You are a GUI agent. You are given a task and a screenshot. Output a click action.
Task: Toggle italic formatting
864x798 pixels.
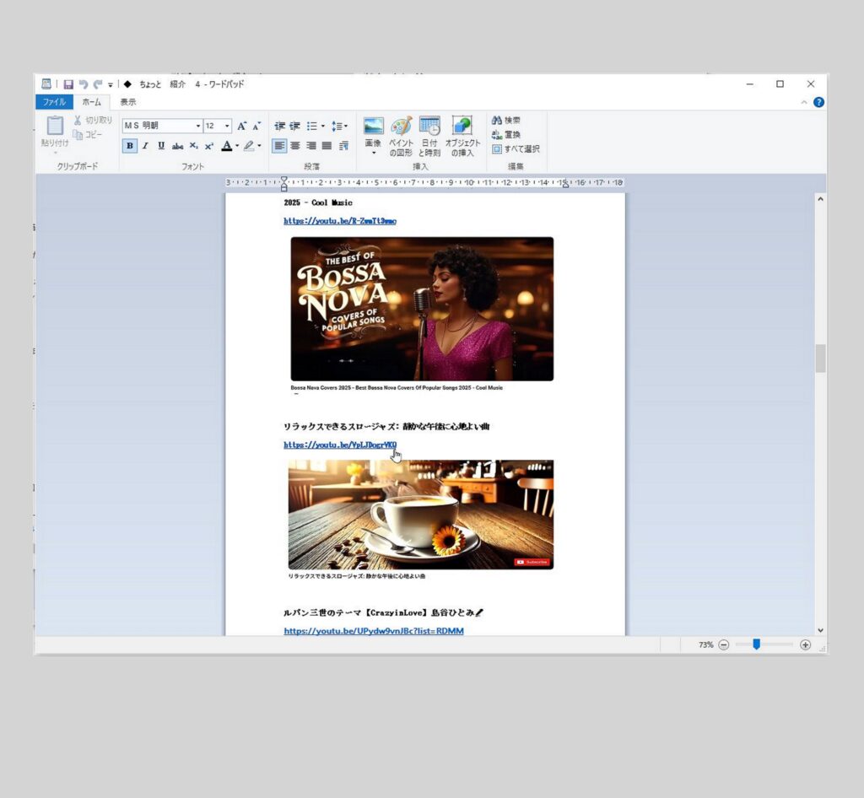145,146
